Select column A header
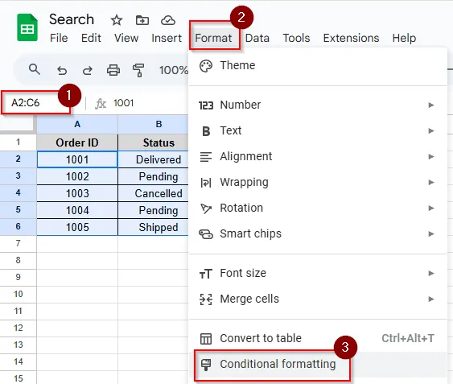 77,124
